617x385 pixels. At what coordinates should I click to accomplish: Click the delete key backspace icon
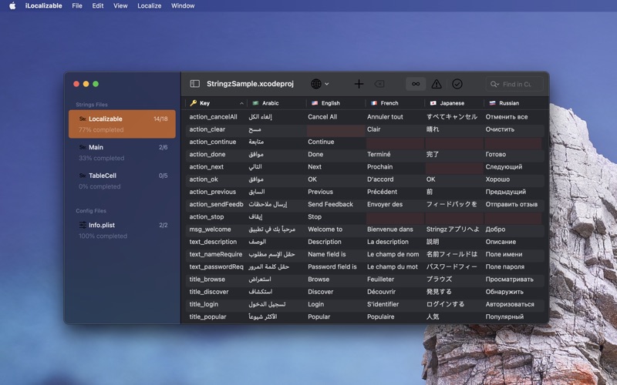click(379, 84)
